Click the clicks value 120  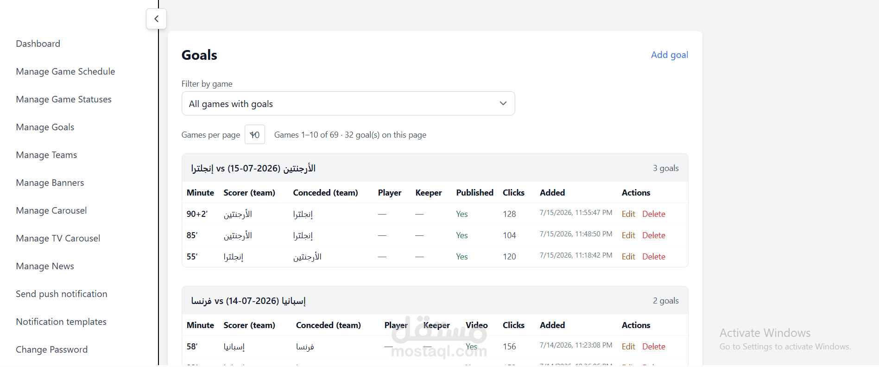click(509, 257)
